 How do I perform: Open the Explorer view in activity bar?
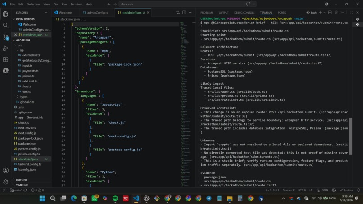pyautogui.click(x=5, y=14)
